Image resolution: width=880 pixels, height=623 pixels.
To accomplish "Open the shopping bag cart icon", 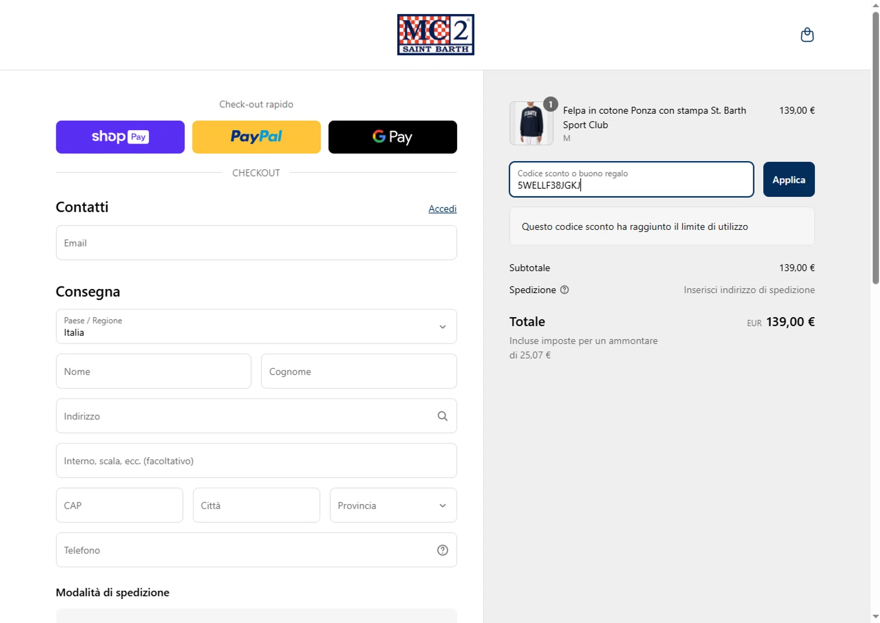I will click(807, 35).
